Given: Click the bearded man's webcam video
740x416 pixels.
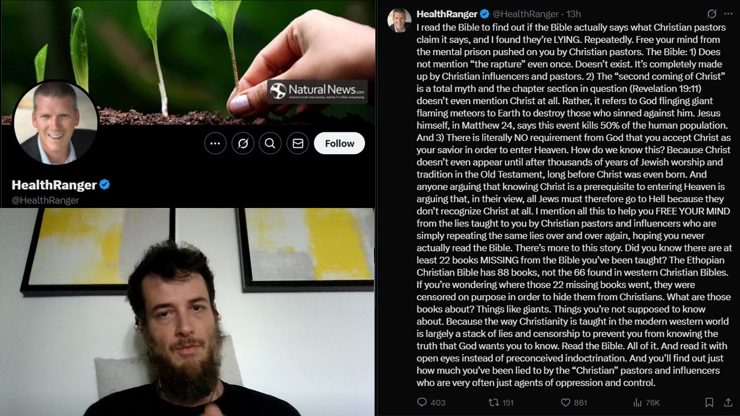Looking at the screenshot, I should (187, 312).
